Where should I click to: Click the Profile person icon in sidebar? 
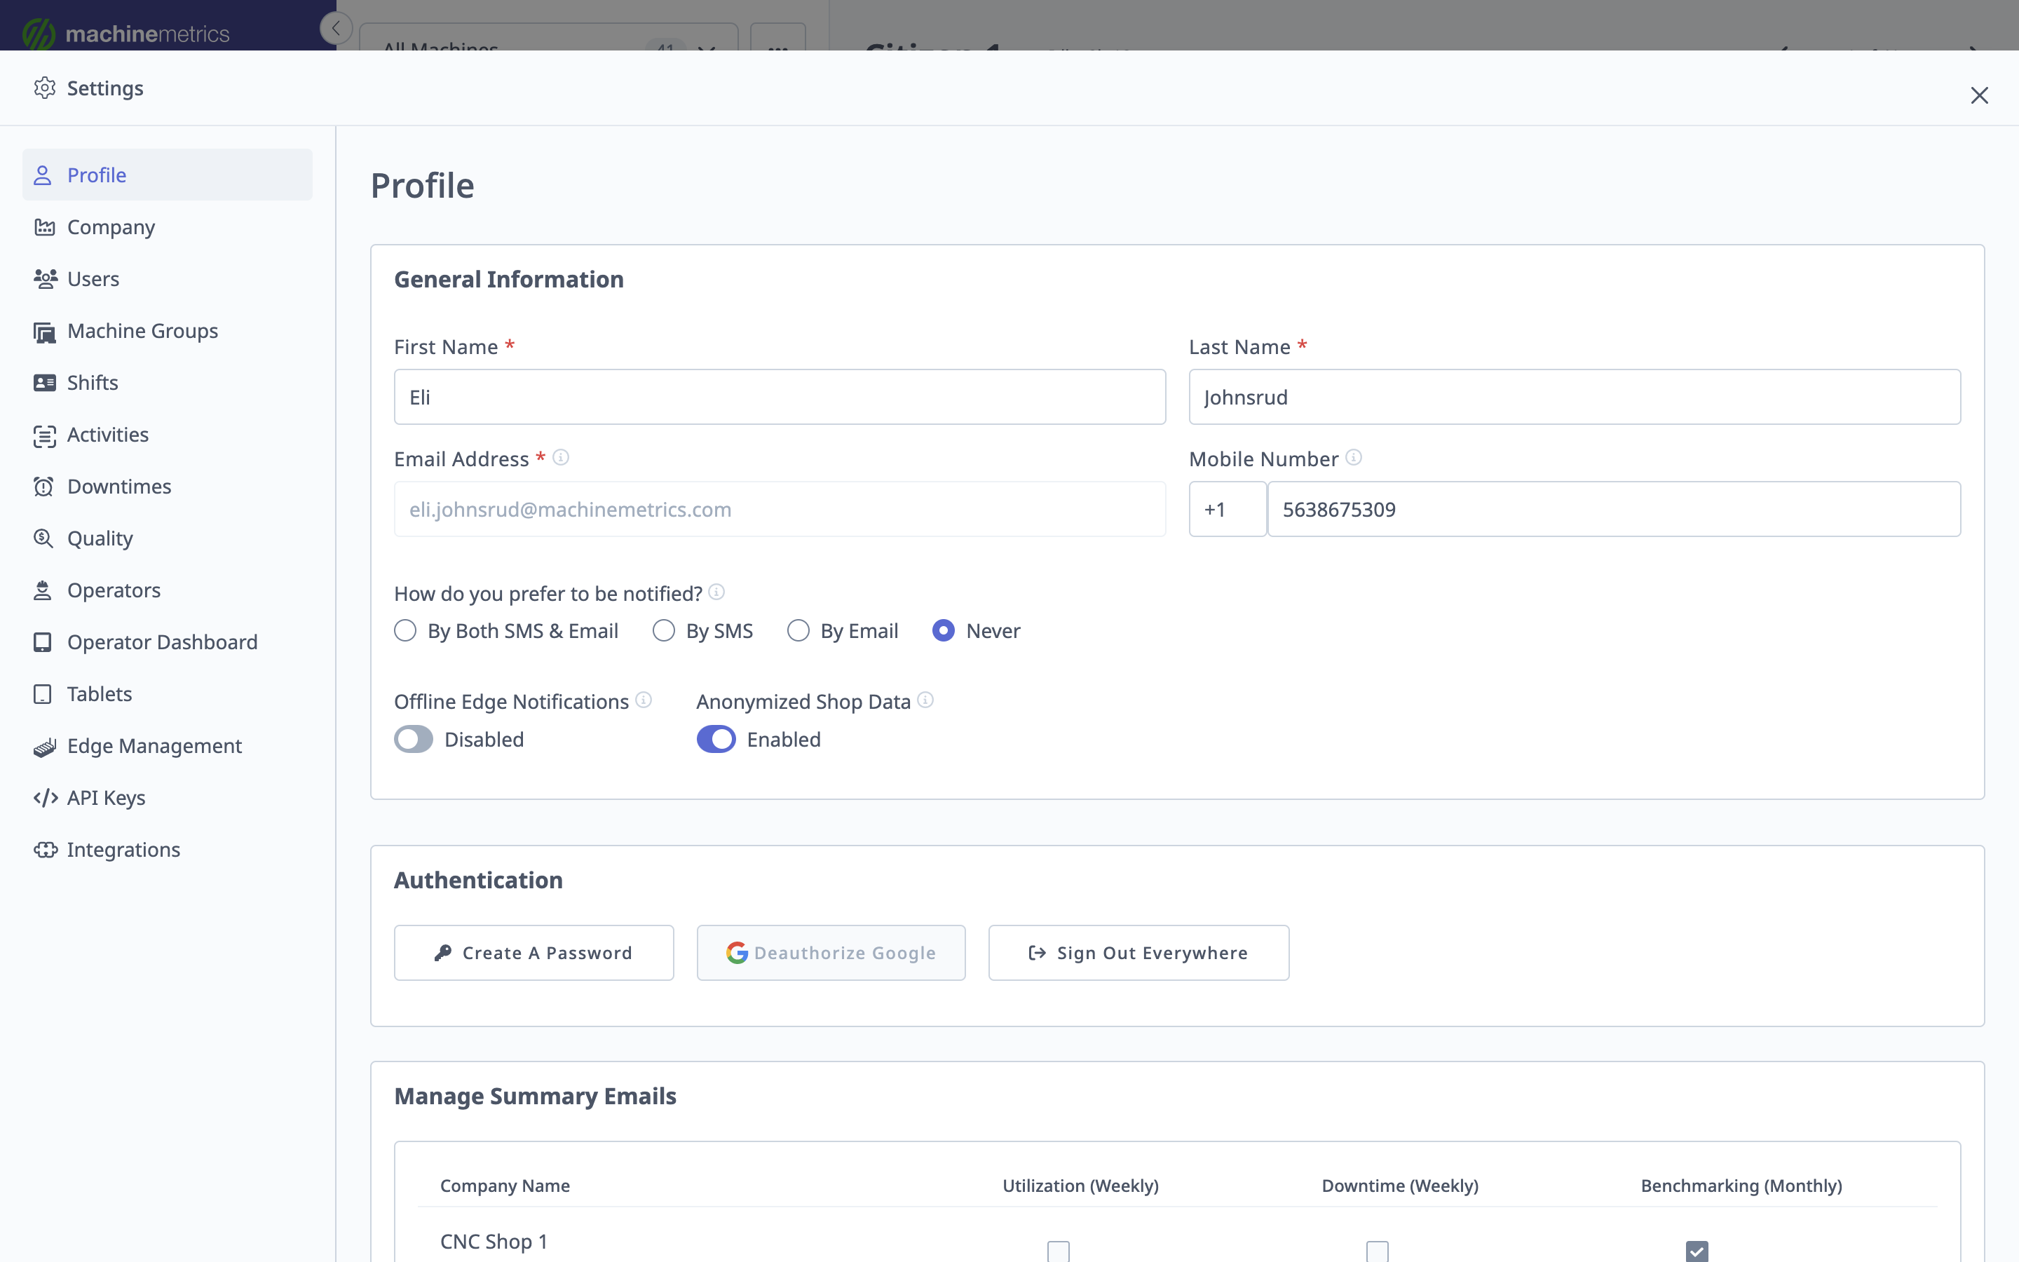(x=43, y=175)
